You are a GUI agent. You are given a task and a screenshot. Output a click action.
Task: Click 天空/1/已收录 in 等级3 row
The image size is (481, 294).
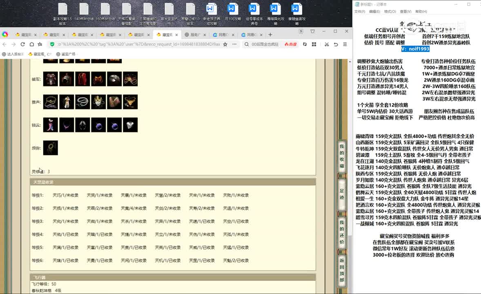coord(236,221)
